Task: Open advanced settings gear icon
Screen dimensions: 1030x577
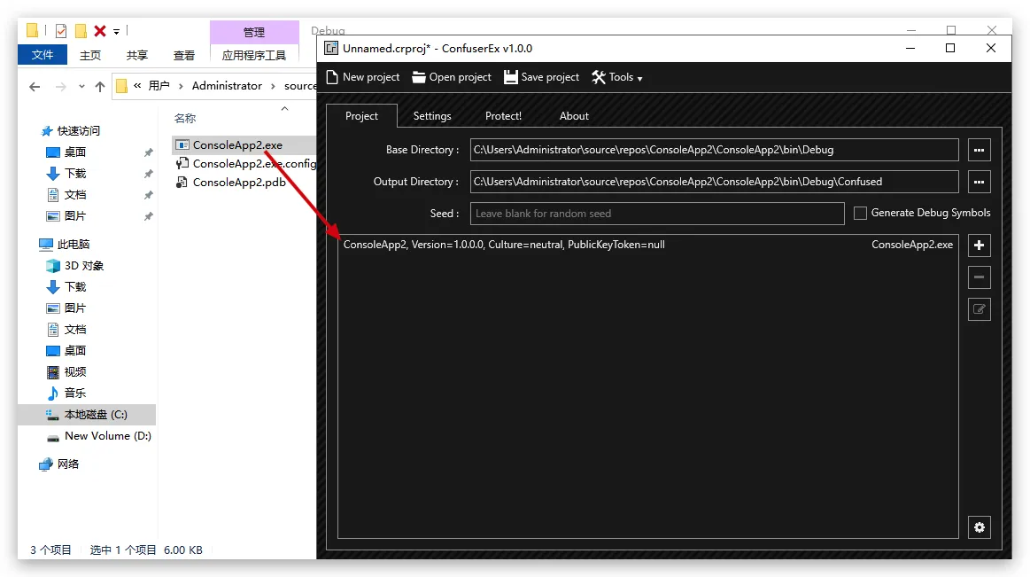Action: 979,527
